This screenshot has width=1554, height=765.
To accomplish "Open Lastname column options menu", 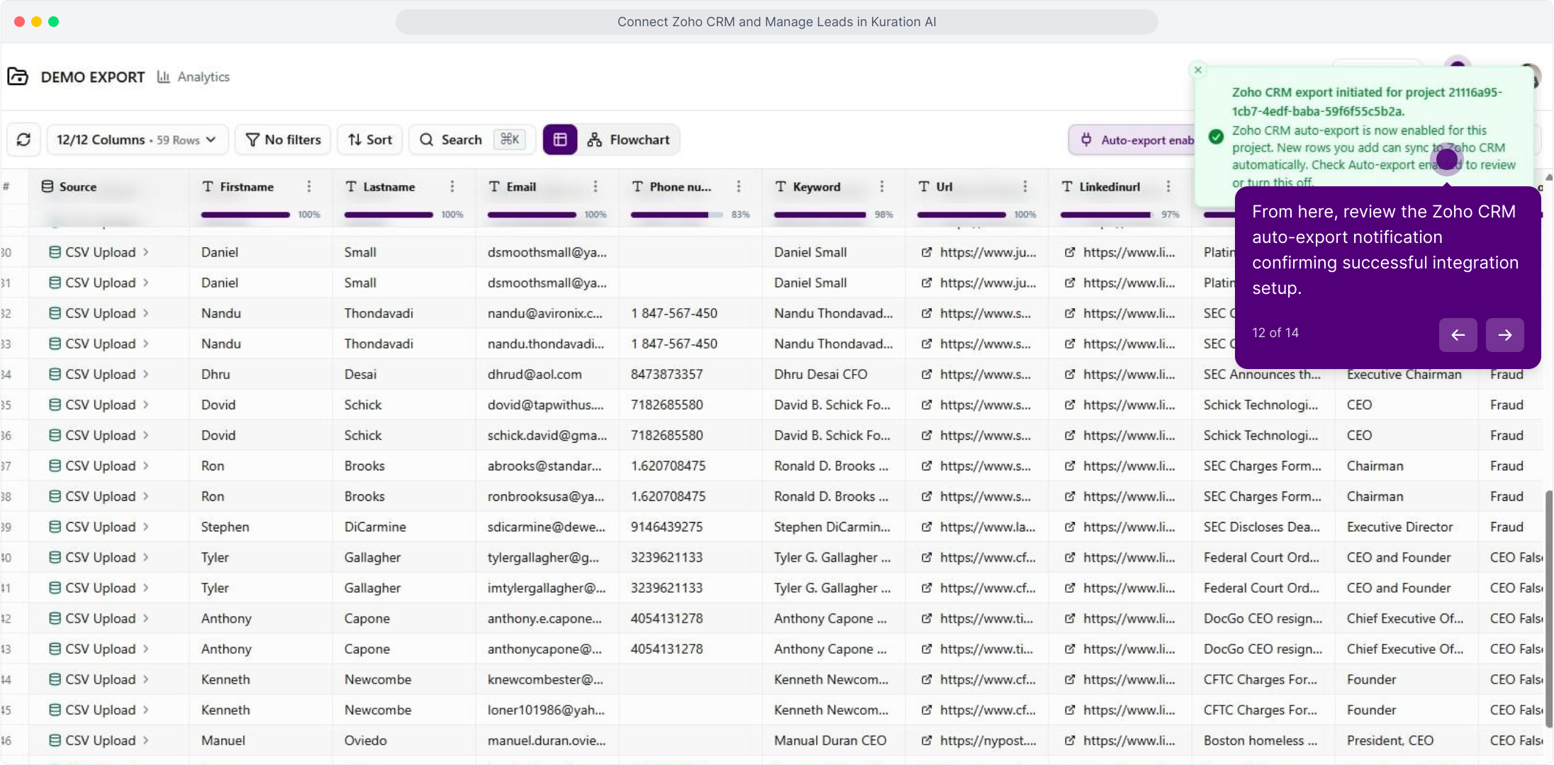I will coord(452,186).
